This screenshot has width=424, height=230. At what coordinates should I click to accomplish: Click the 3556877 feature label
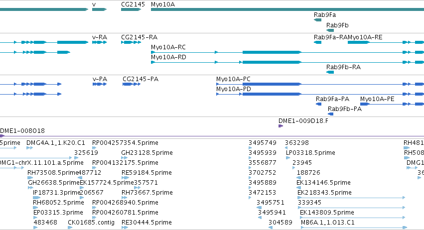tap(263, 163)
